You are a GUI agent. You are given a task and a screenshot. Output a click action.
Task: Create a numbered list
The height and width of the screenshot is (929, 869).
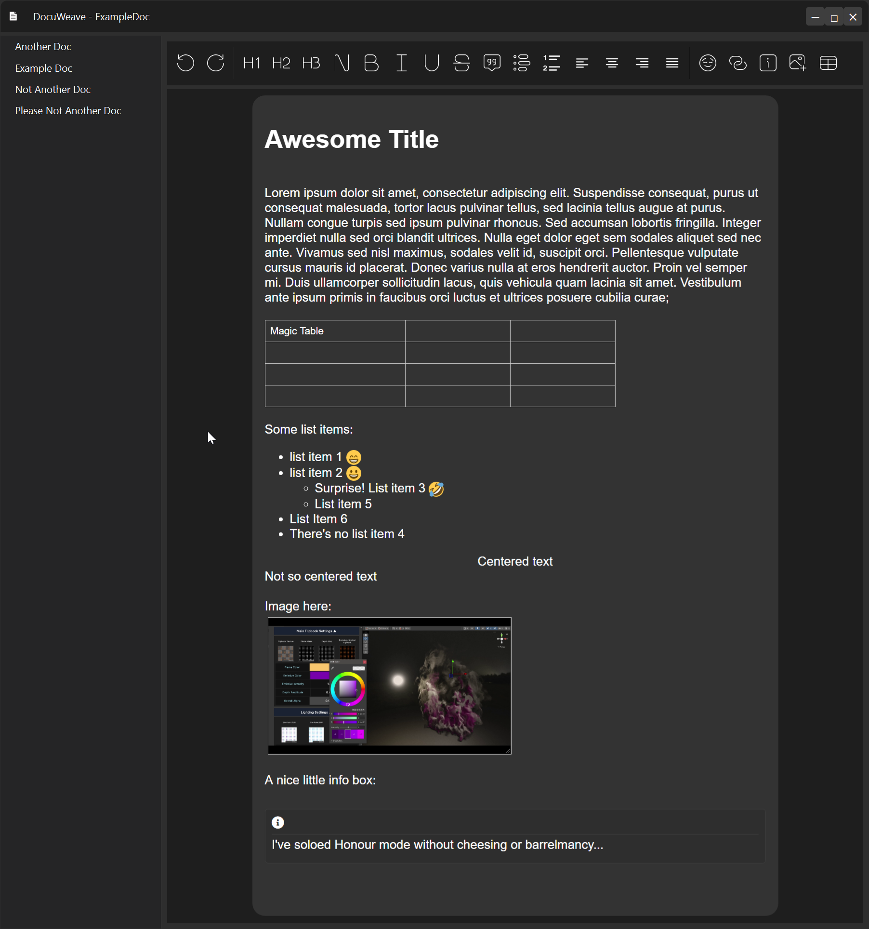click(552, 63)
